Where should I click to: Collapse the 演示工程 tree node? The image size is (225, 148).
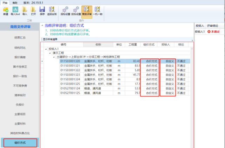pyautogui.click(x=50, y=53)
